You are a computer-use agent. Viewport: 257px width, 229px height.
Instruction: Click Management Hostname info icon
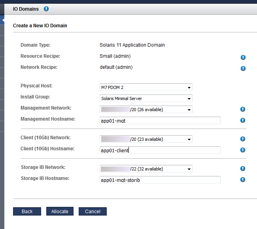(243, 120)
